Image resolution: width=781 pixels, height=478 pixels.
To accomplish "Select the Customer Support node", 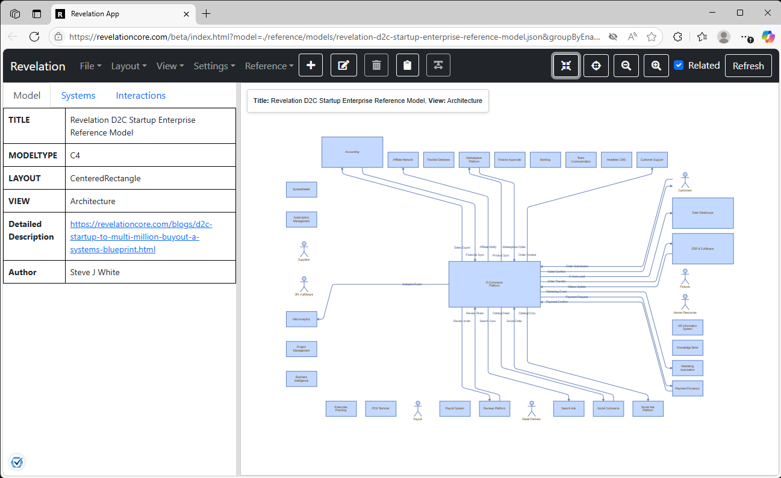I will coord(652,160).
